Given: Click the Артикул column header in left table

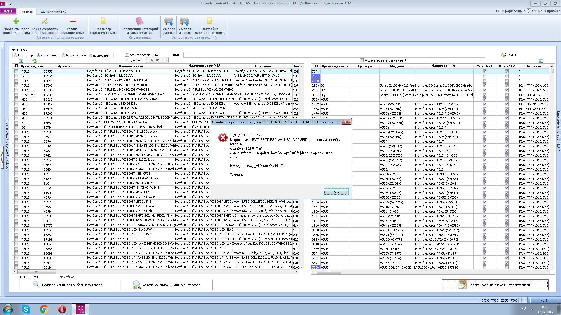Looking at the screenshot, I should point(65,66).
